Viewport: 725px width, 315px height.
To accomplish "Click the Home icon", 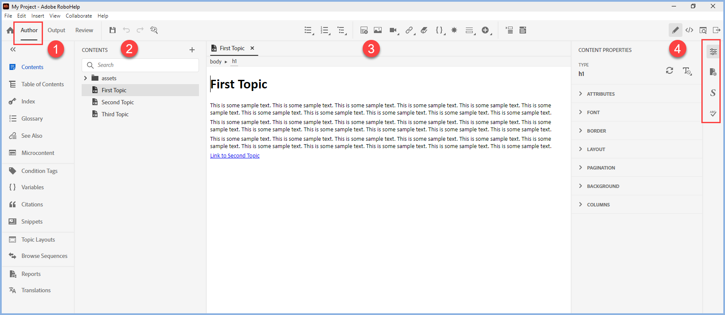I will pos(10,30).
